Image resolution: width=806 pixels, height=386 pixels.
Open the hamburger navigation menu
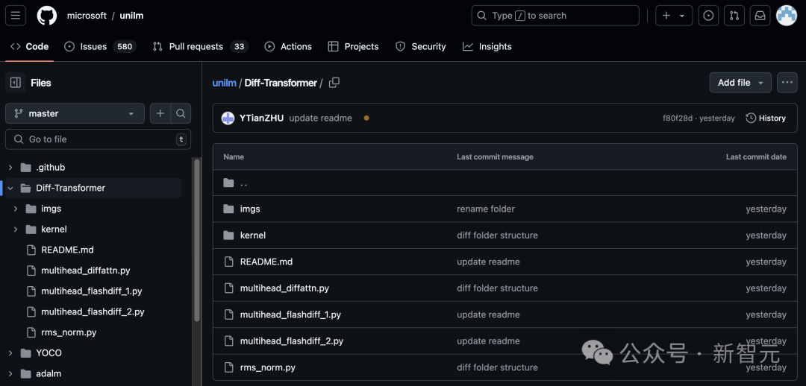[16, 16]
